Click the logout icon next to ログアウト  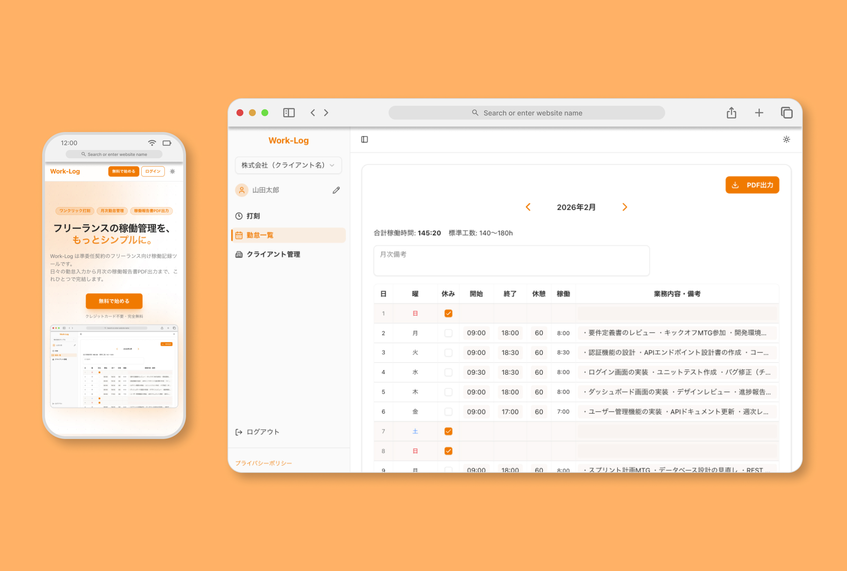click(239, 432)
